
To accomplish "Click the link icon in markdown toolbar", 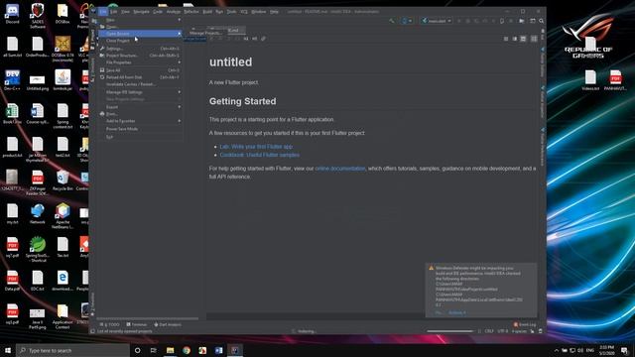I will pos(263,39).
